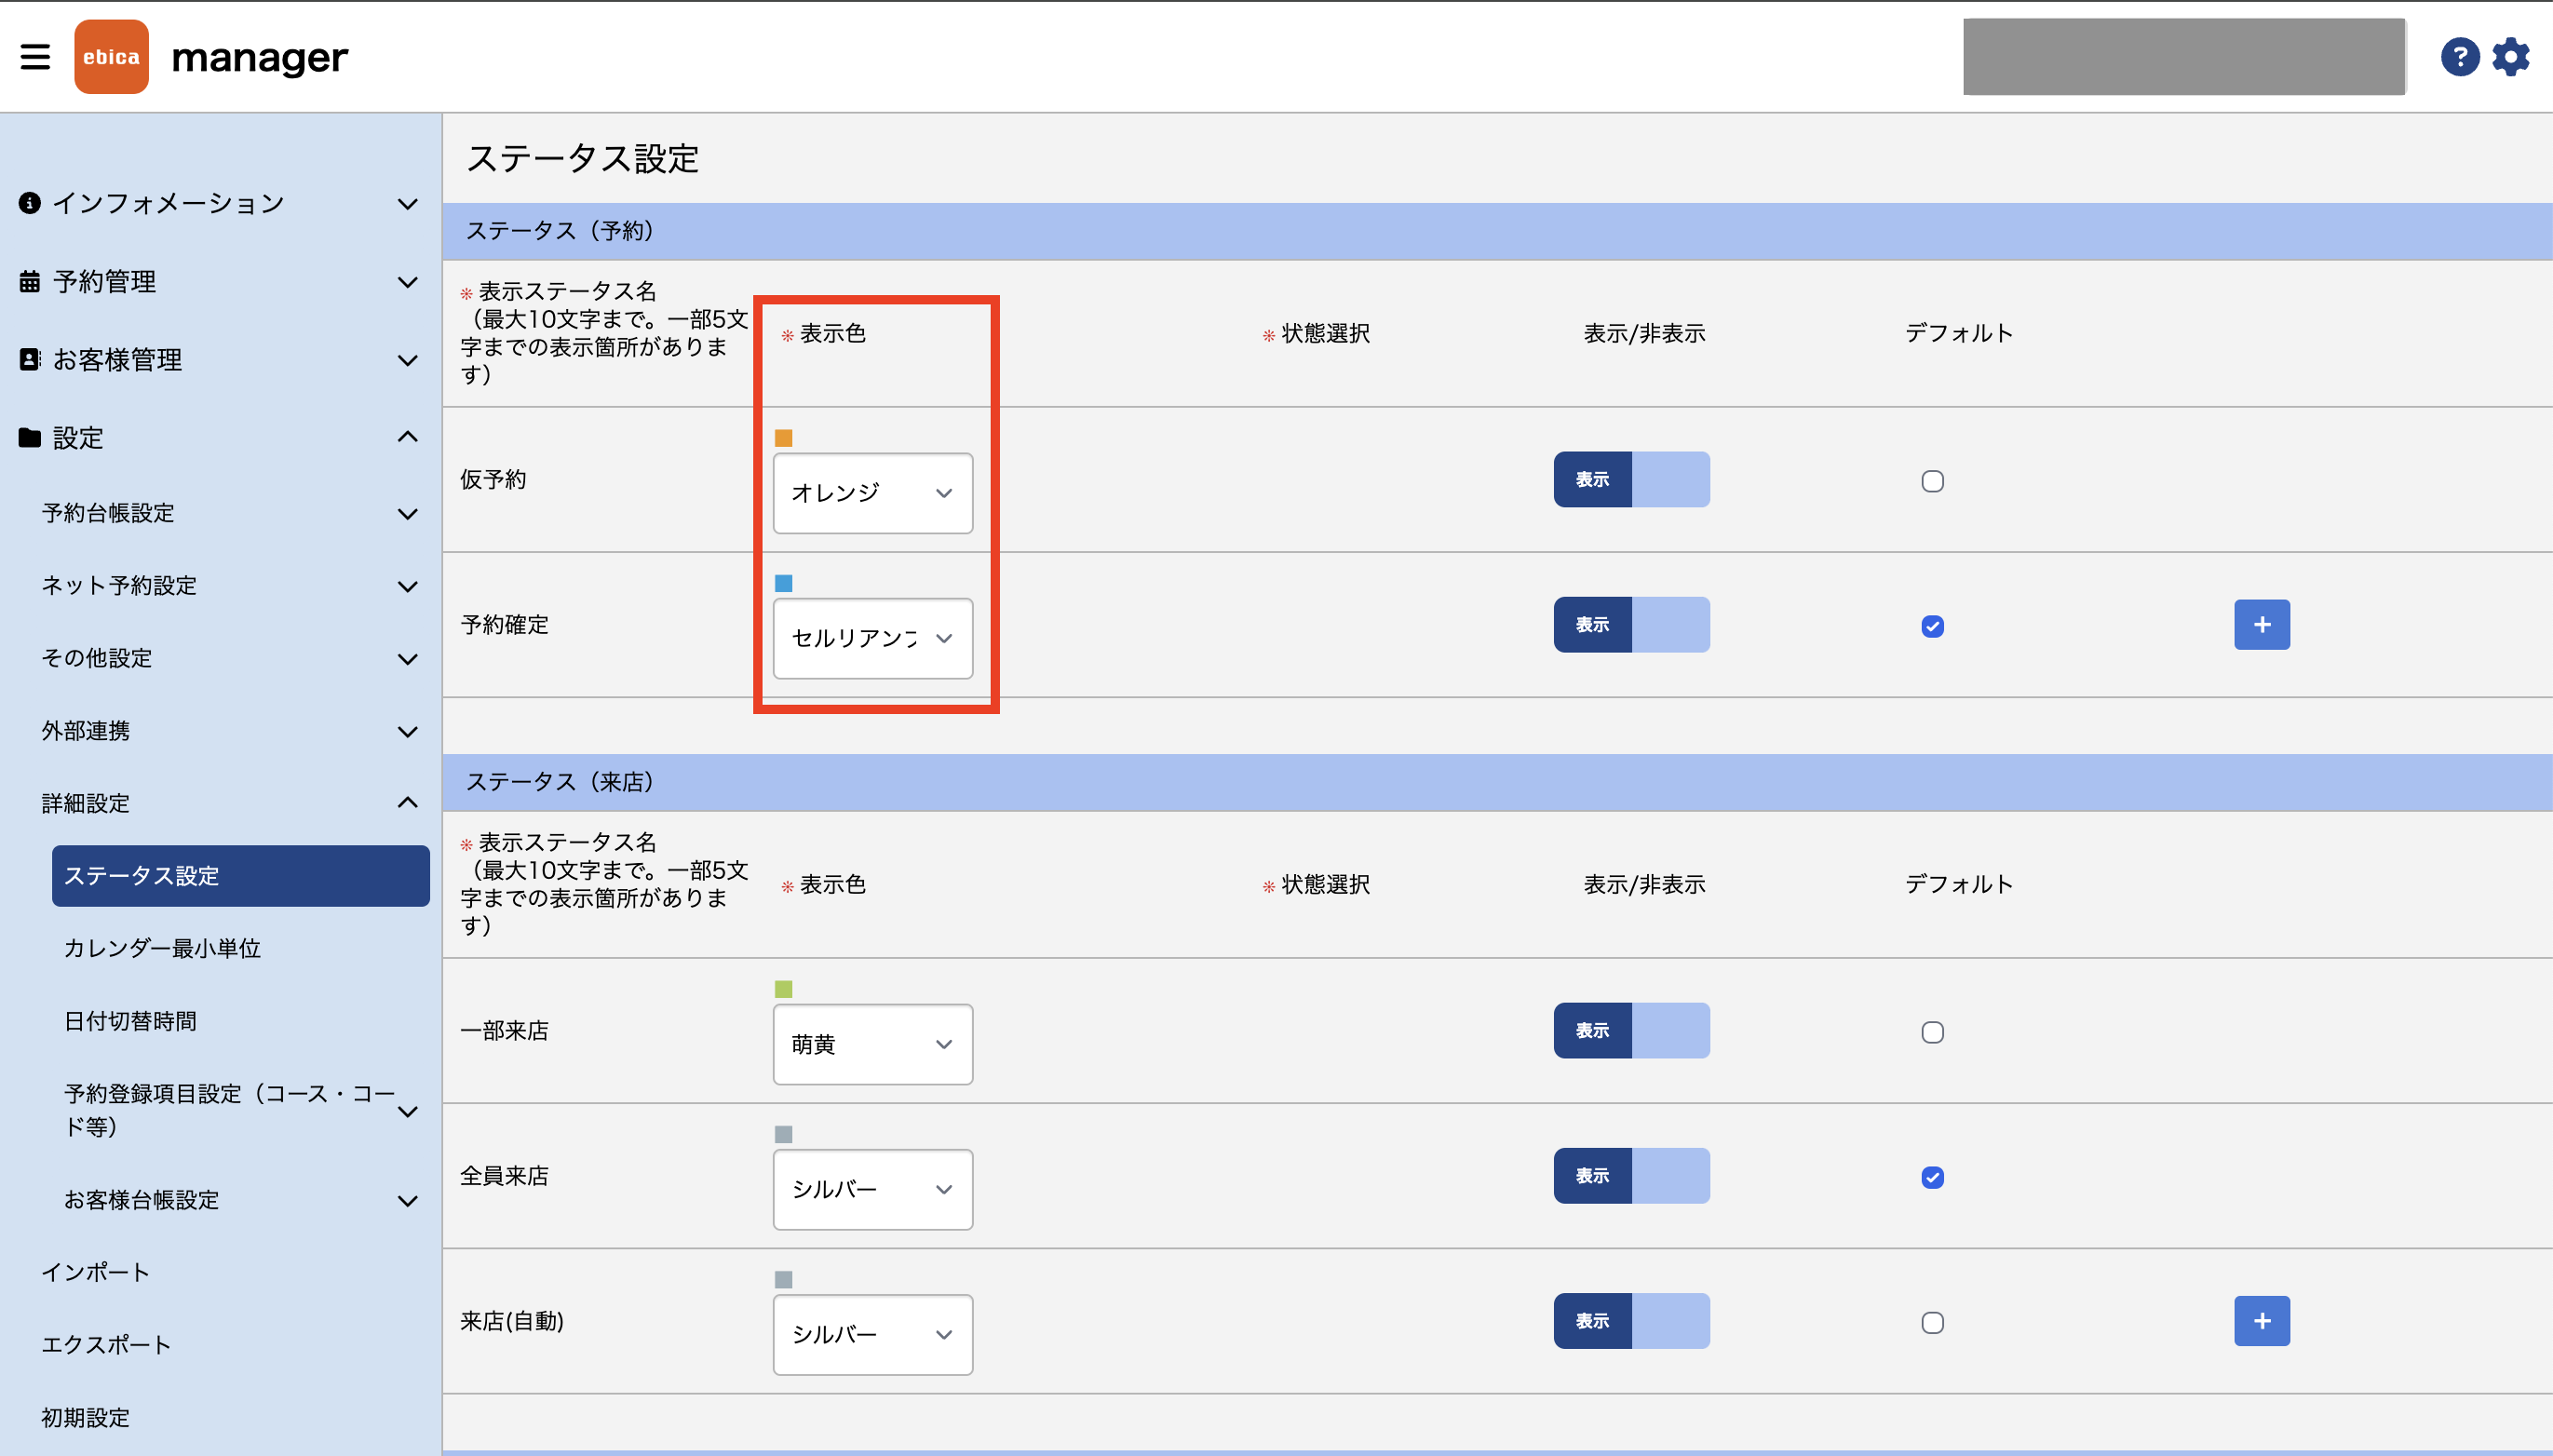Click the お客様管理 contact icon
This screenshot has height=1456, width=2553.
coord(30,360)
